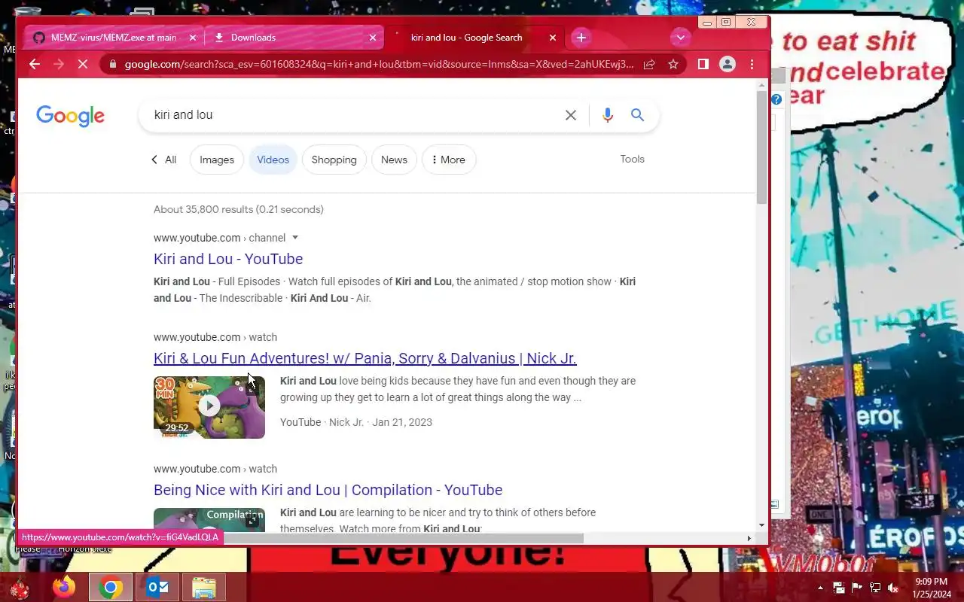The height and width of the screenshot is (602, 964).
Task: Click the Chrome taskbar icon
Action: tap(111, 587)
